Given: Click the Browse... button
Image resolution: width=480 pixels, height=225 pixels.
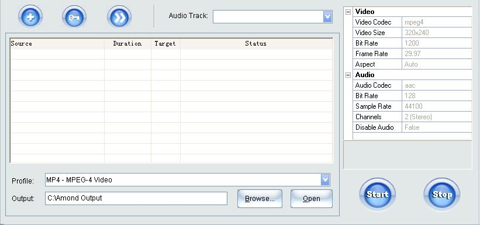Looking at the screenshot, I should 260,199.
